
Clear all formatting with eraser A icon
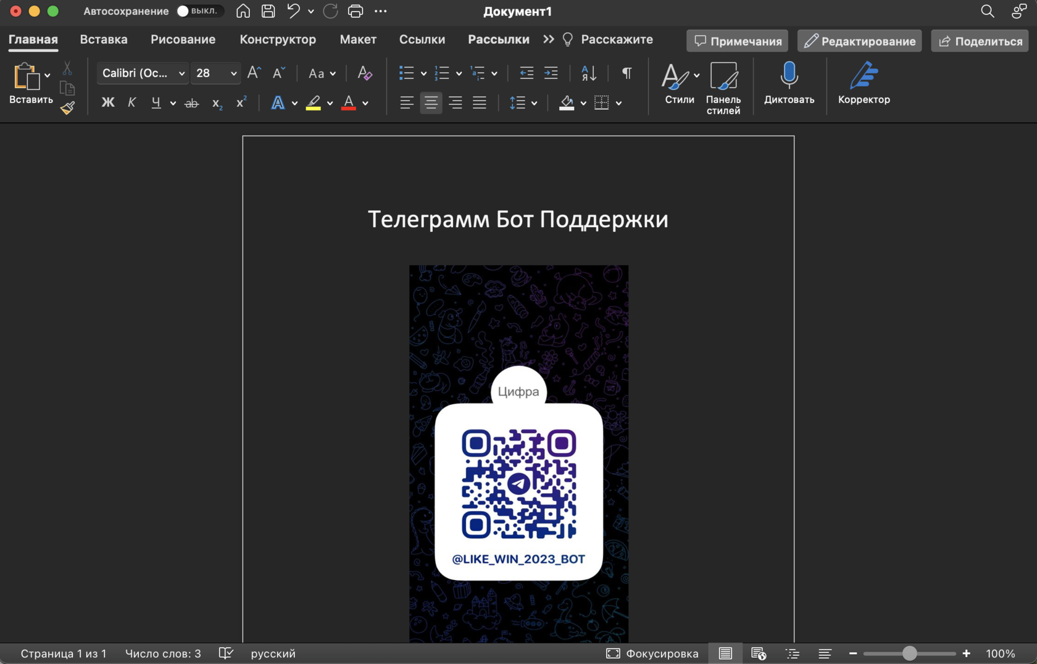coord(365,73)
